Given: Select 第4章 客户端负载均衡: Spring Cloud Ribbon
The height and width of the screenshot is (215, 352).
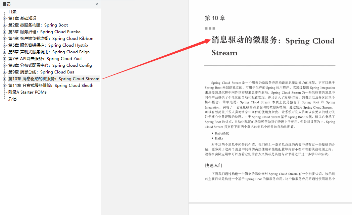Looking at the screenshot, I should (51, 39).
